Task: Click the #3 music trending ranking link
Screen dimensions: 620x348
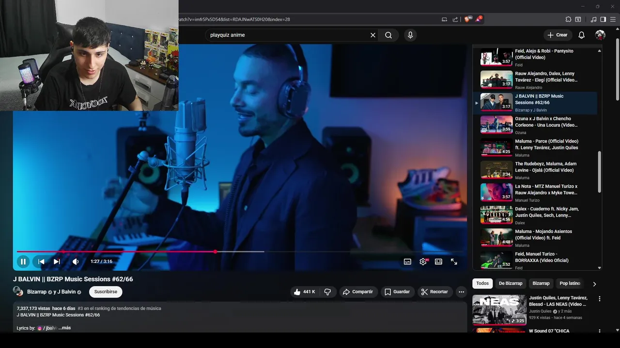Action: [119, 308]
